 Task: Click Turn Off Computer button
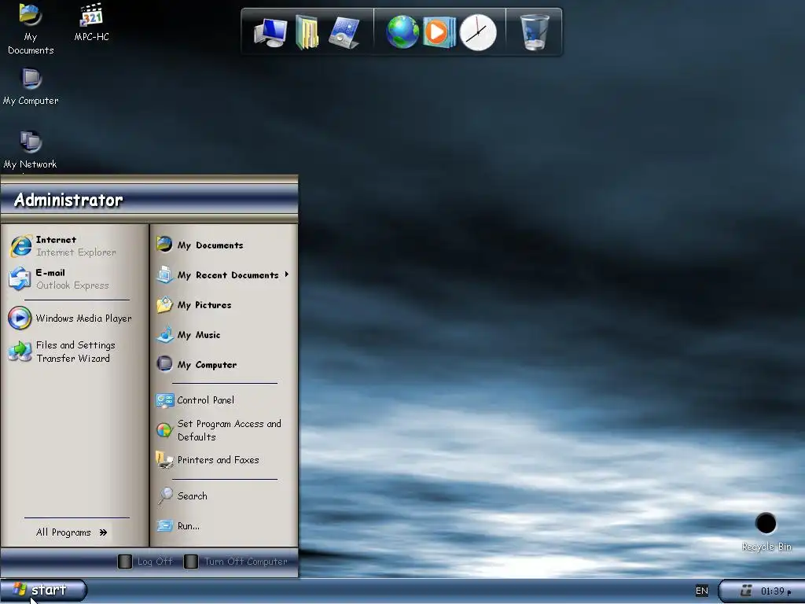click(237, 562)
